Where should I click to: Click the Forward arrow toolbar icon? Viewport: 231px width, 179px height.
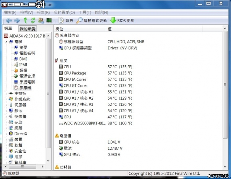[17, 21]
